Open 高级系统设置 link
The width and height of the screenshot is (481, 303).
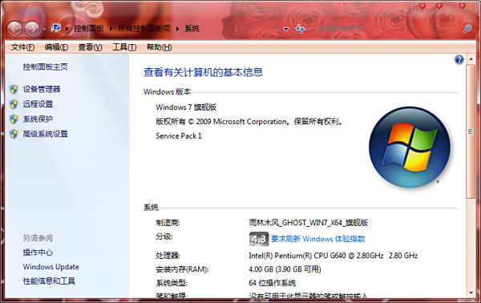(45, 134)
